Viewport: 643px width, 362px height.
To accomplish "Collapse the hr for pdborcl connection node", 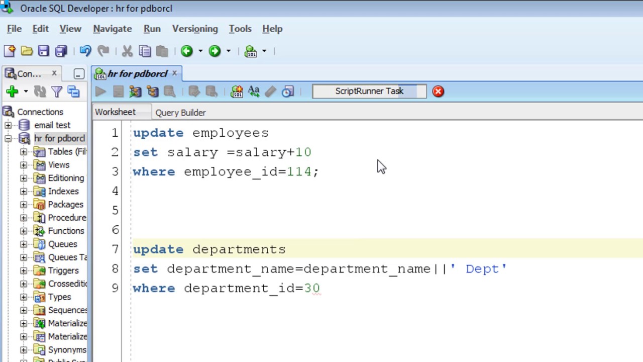I will (8, 138).
